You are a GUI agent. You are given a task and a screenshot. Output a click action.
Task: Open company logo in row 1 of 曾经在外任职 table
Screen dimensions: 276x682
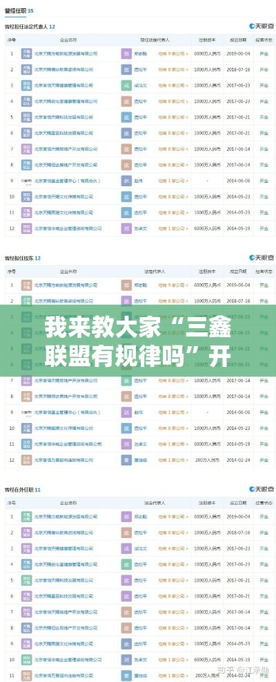click(26, 517)
